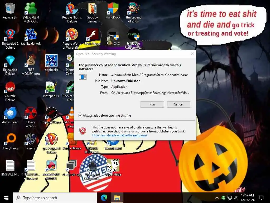Show hidden system tray icons chevron
The width and height of the screenshot is (270, 203).
[217, 198]
